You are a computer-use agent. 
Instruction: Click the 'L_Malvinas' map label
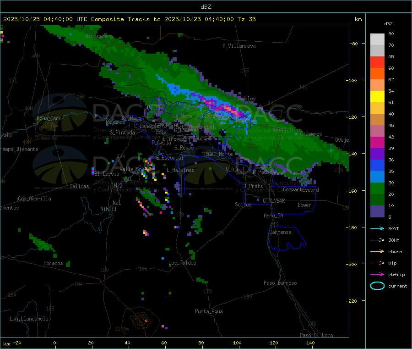pos(180,171)
